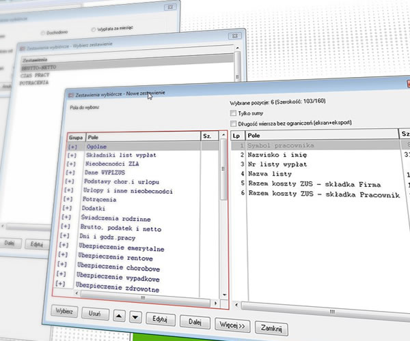Click Sz. header in left field list
Image resolution: width=410 pixels, height=341 pixels.
point(210,136)
